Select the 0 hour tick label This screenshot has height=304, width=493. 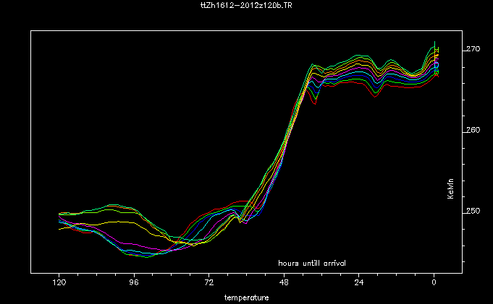434,282
